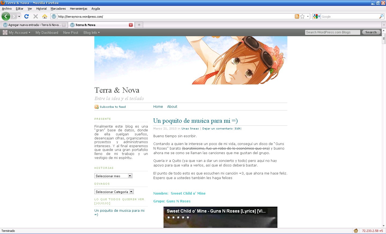Screen dimensions: 386x234
Task: Click the magnifier icon in Google search box
Action: pos(381,16)
